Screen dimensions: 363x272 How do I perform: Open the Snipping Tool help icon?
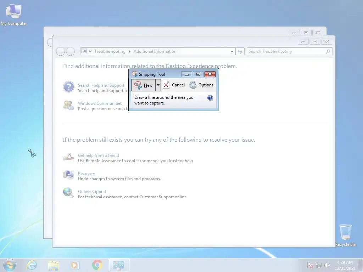210,98
